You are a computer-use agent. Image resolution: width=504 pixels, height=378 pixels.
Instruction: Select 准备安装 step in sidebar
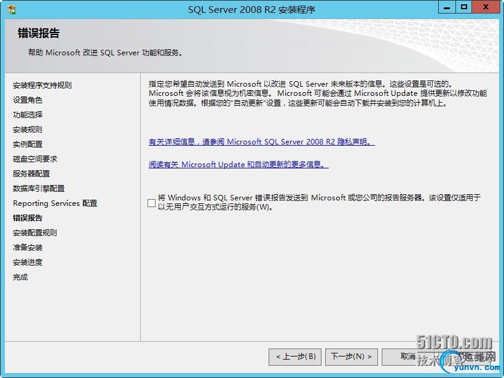tap(27, 248)
